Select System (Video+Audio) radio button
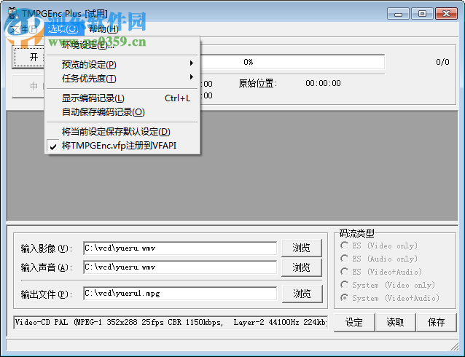 click(x=344, y=298)
